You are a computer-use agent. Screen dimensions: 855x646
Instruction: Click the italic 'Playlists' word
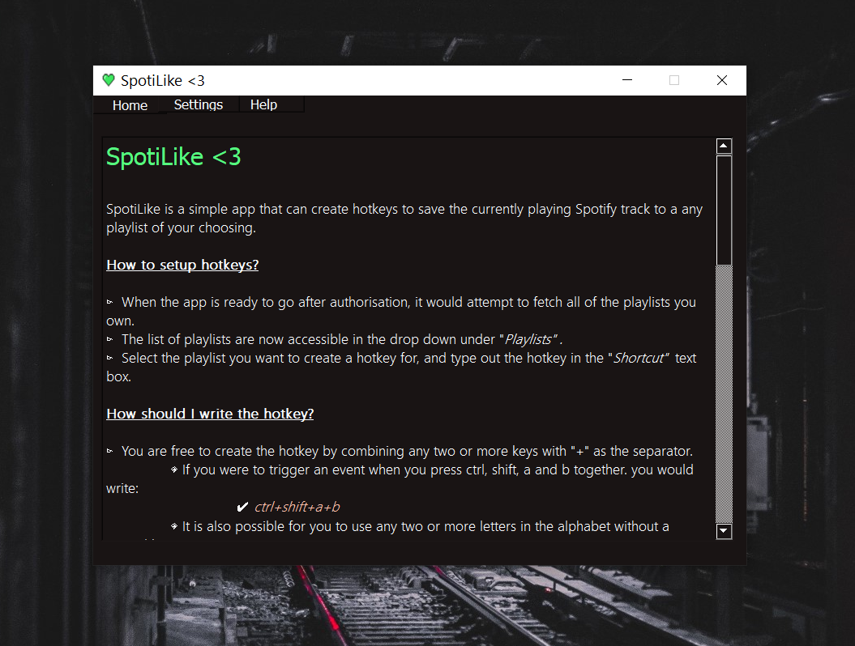(x=528, y=339)
